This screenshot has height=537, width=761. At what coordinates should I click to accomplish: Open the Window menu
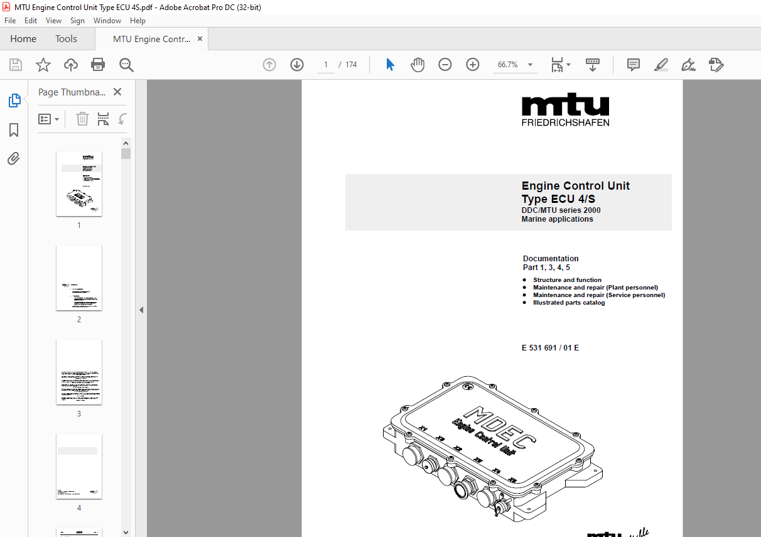tap(107, 21)
